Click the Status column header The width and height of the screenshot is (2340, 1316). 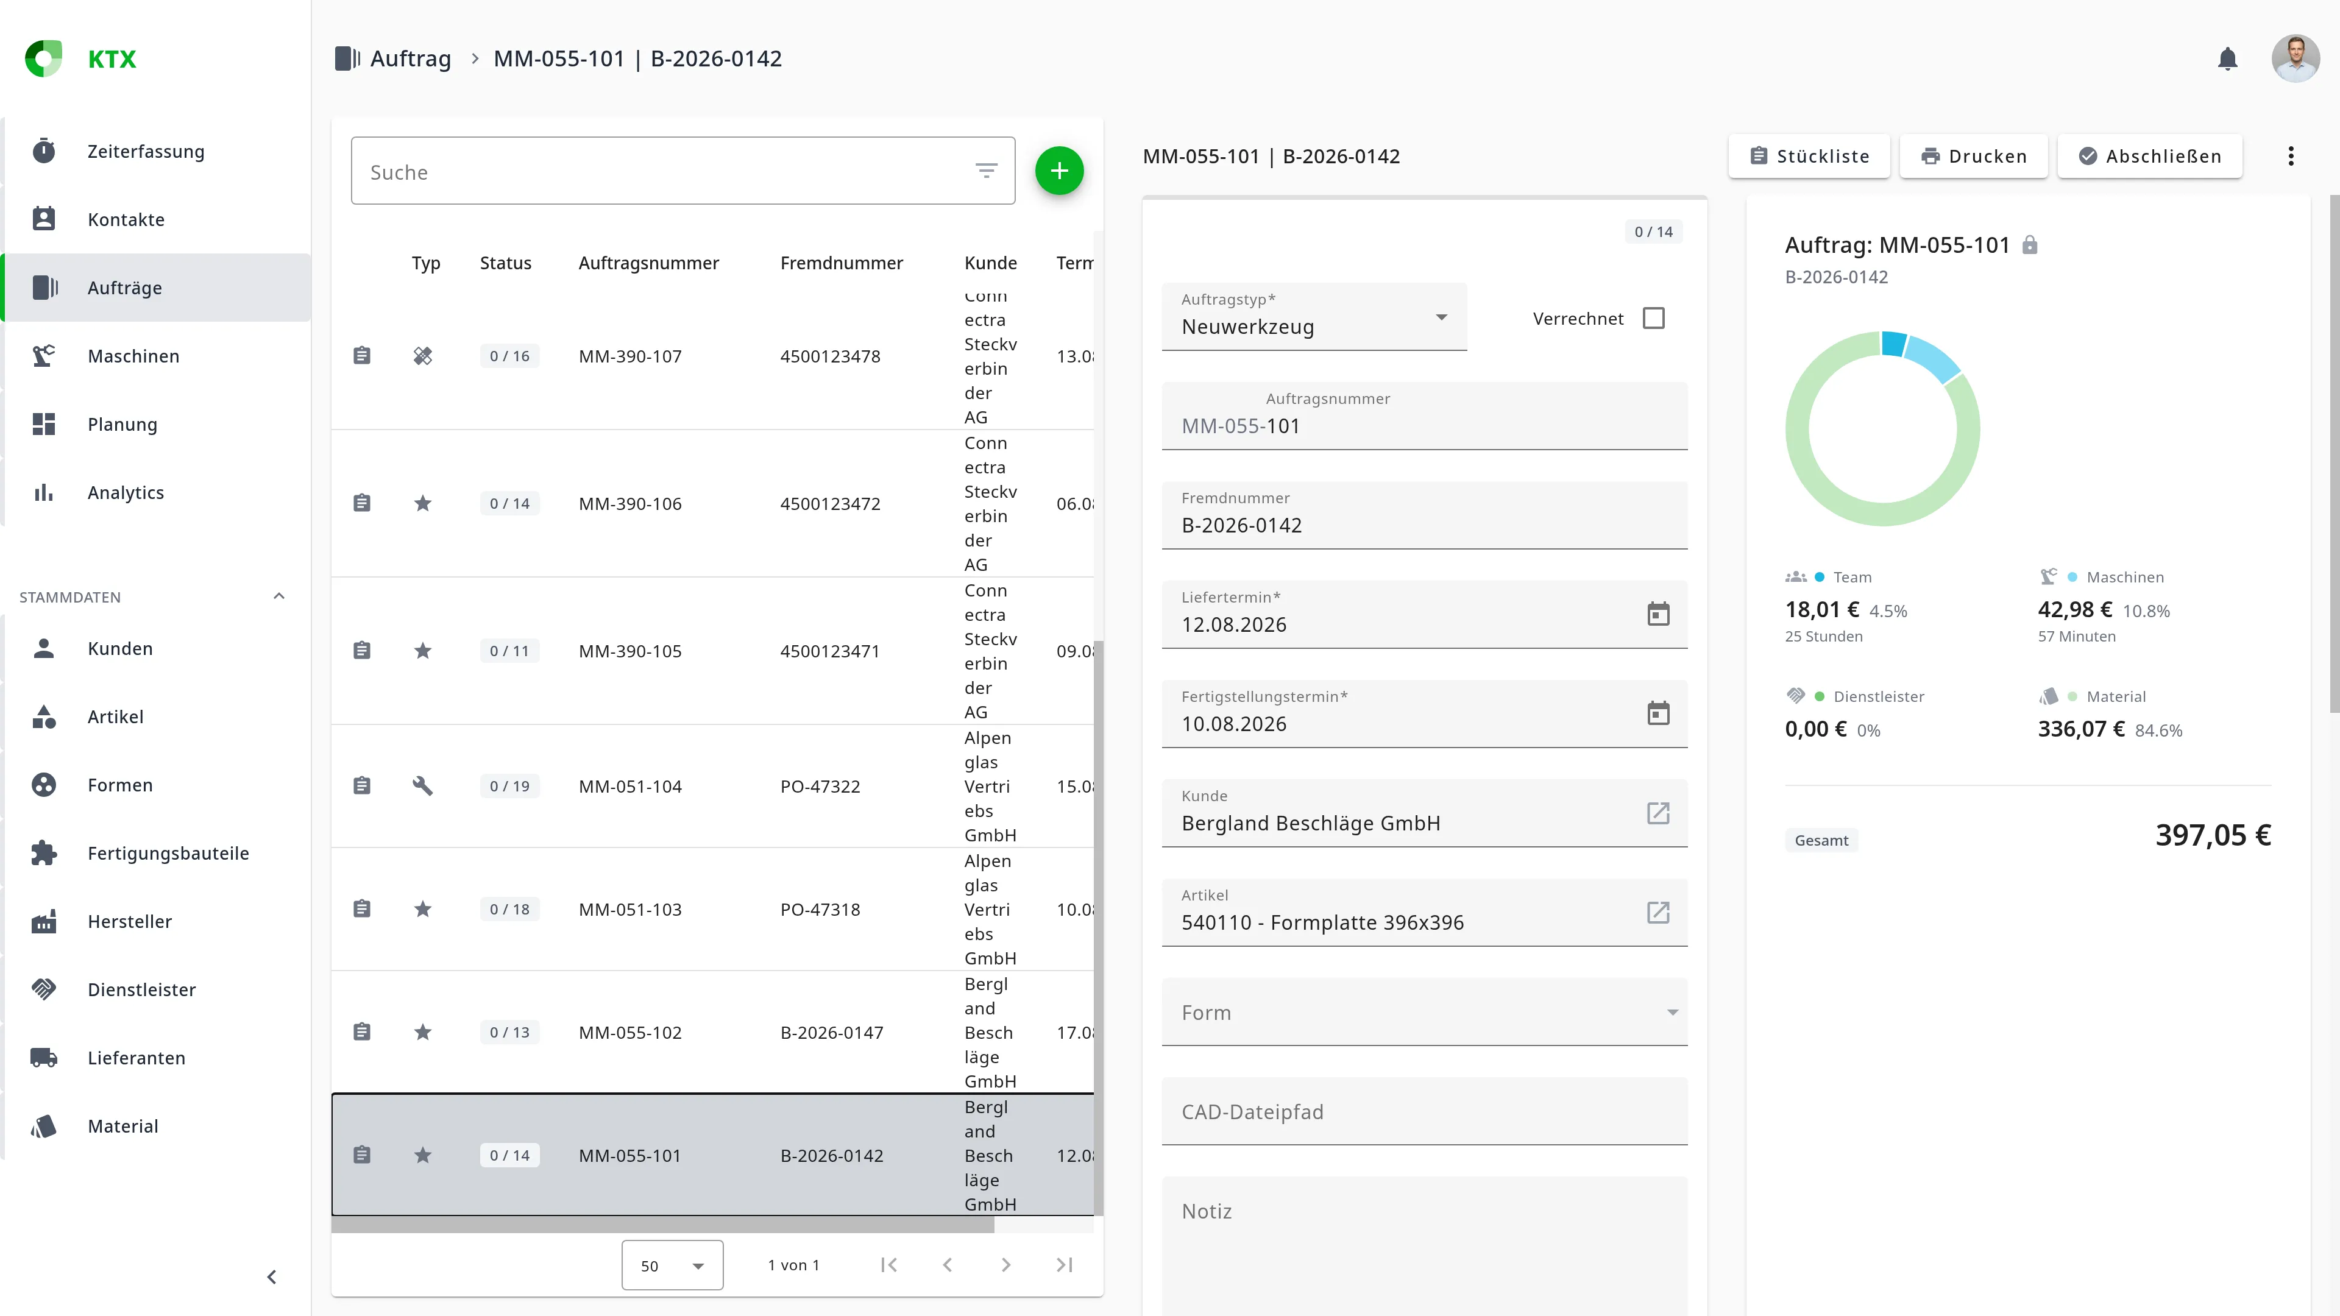click(506, 263)
